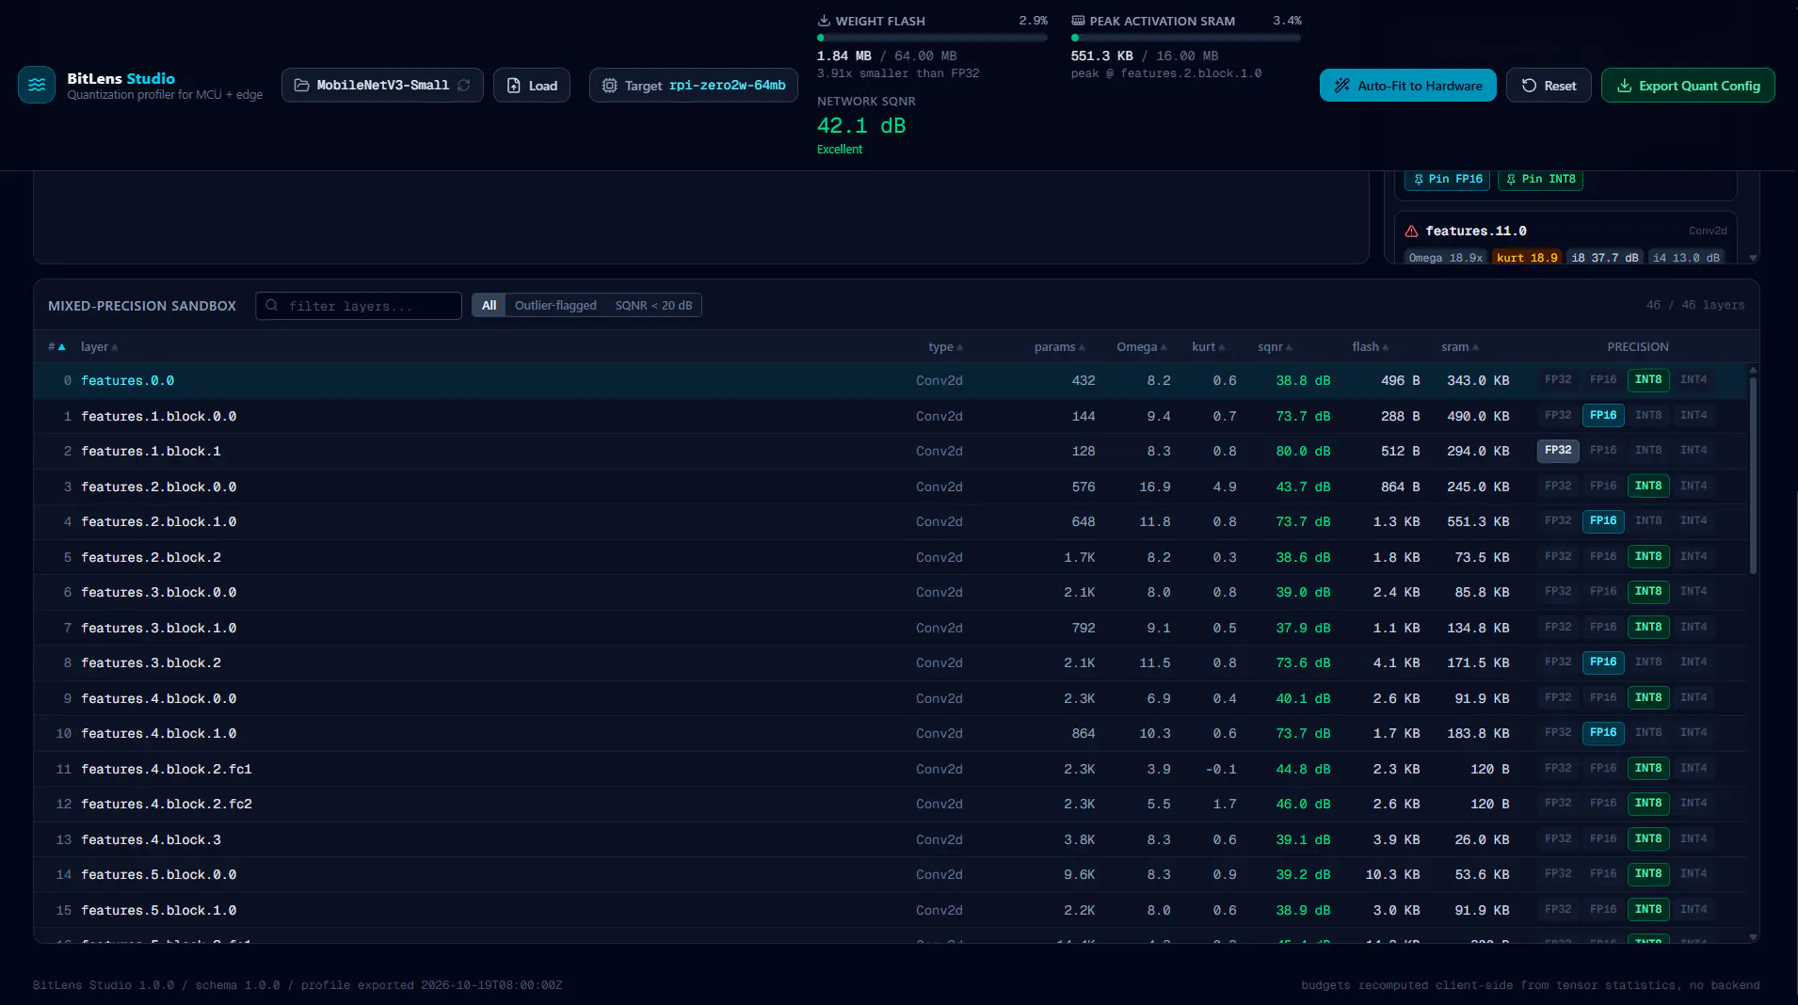Click the warning icon next to features.11.0

pyautogui.click(x=1411, y=231)
